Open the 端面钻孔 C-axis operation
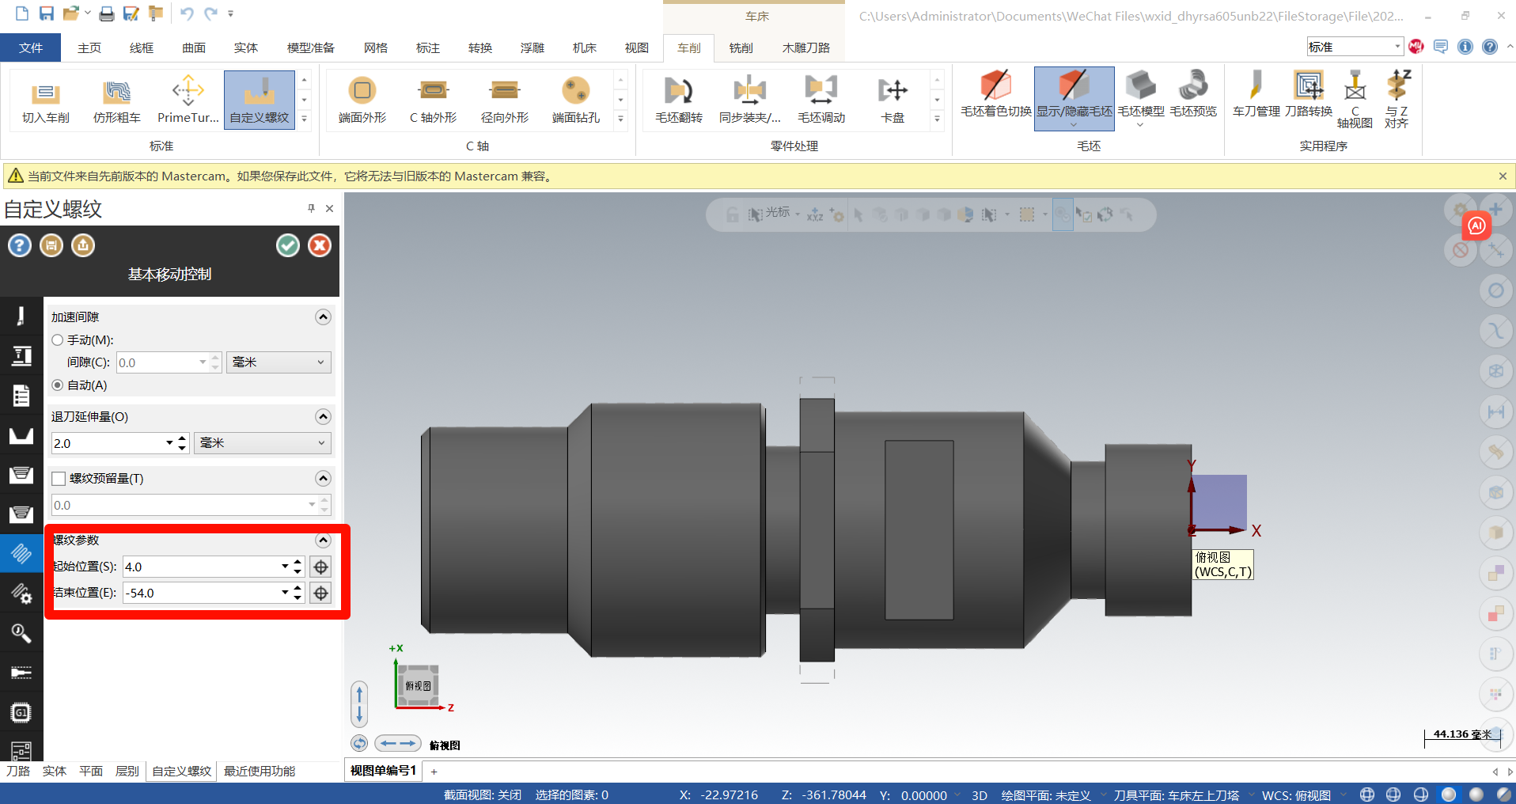 click(x=575, y=100)
